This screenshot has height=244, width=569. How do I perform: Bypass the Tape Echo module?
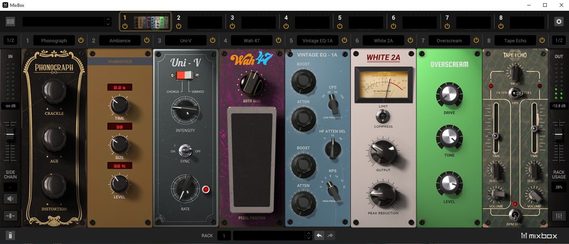coord(542,40)
